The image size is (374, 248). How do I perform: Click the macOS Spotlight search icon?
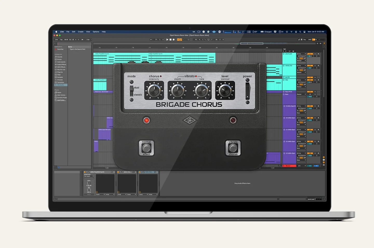[300, 32]
